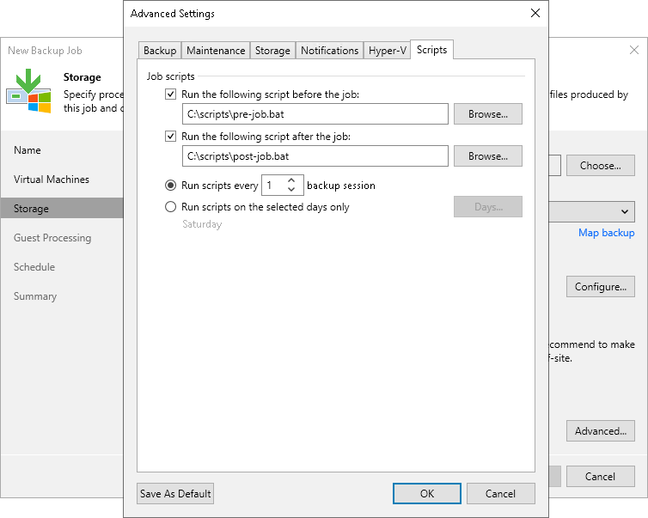Screen dimensions: 648x518
Task: Click the pre-job.bat script path field
Action: point(315,114)
